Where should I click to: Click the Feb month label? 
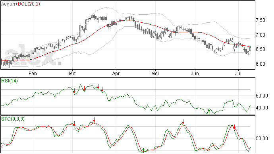point(33,73)
